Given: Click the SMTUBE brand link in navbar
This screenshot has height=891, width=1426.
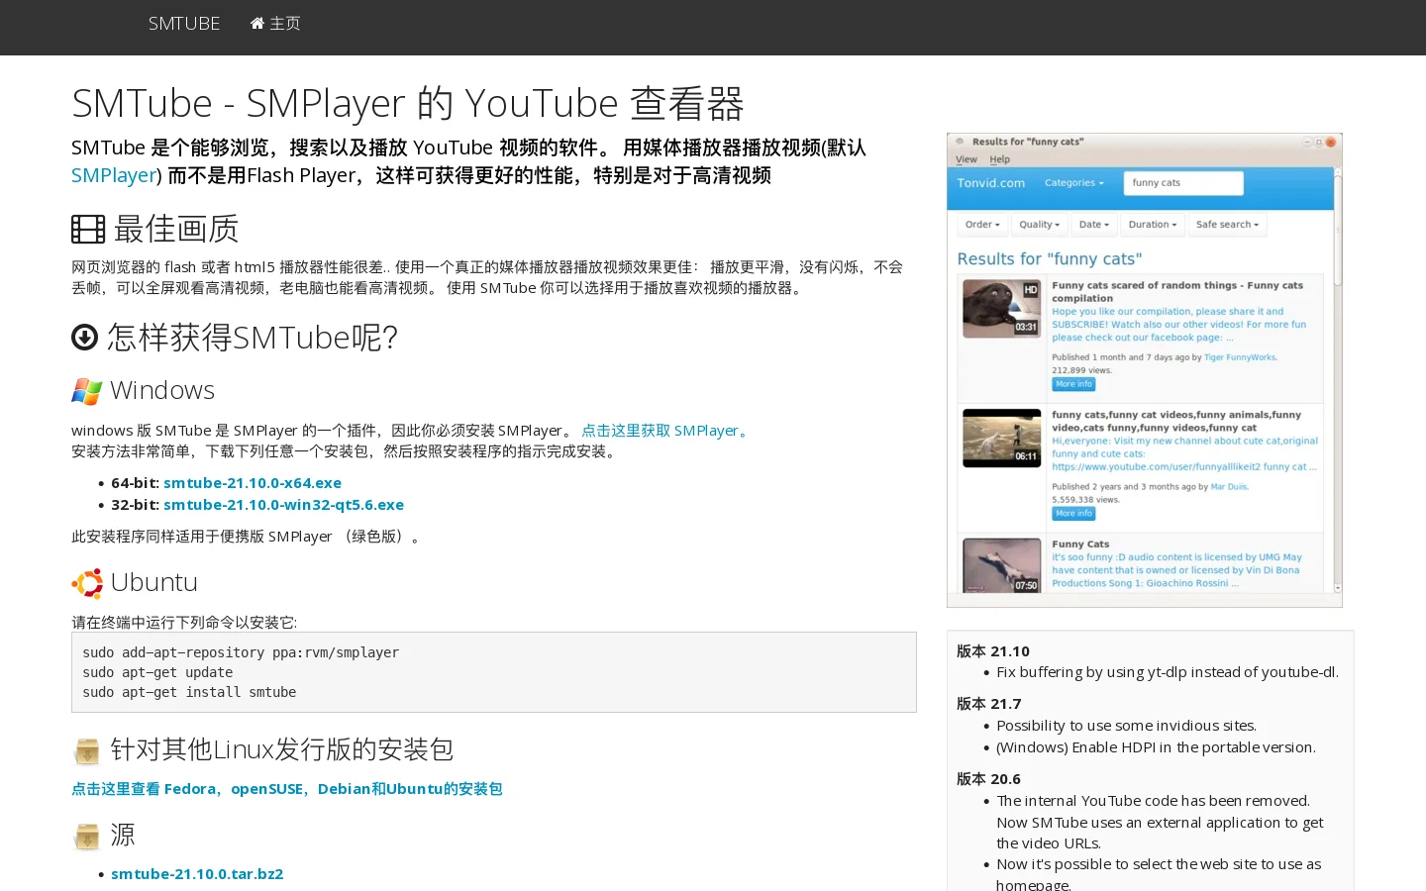Looking at the screenshot, I should tap(184, 23).
